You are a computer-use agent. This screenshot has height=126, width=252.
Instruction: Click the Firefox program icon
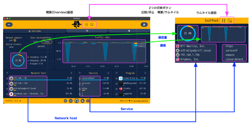(x=121, y=89)
